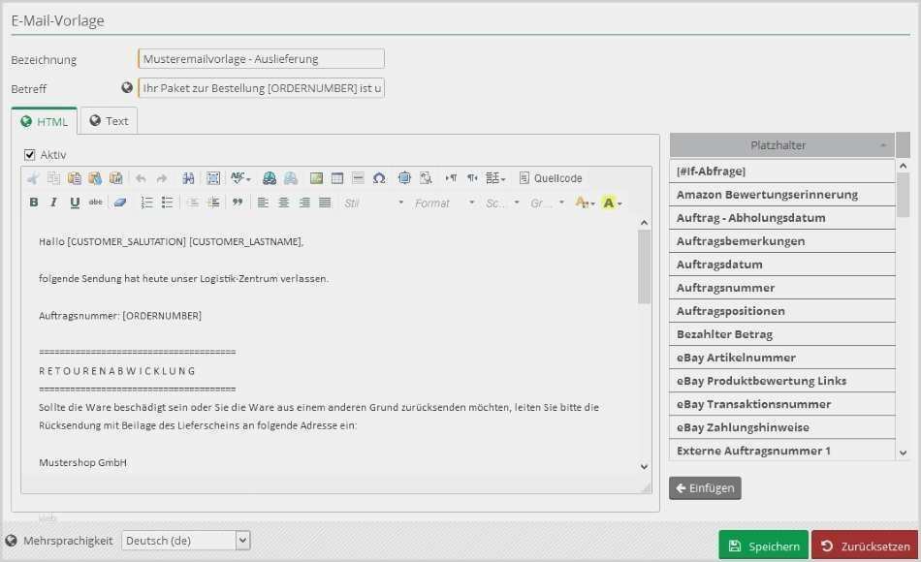Increase the indent
The image size is (921, 562).
pyautogui.click(x=213, y=203)
